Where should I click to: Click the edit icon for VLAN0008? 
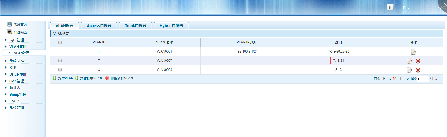click(x=409, y=70)
